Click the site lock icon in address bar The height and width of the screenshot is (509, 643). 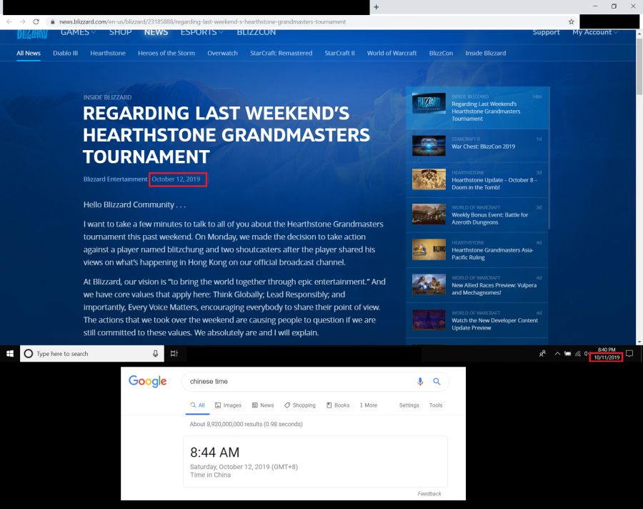(52, 21)
